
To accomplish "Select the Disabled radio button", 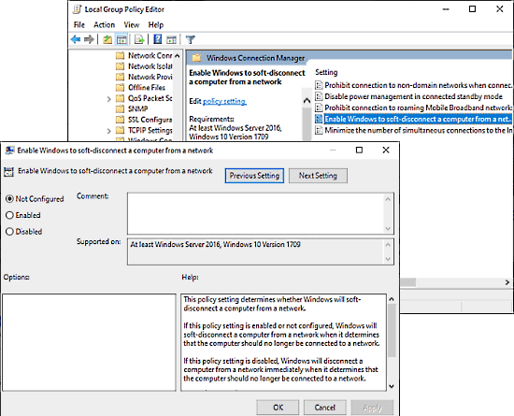I will (x=10, y=232).
